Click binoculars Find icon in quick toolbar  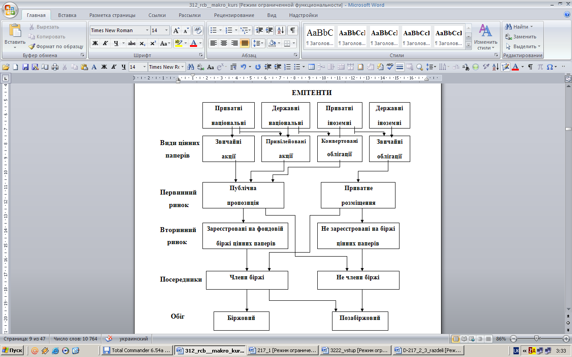191,67
